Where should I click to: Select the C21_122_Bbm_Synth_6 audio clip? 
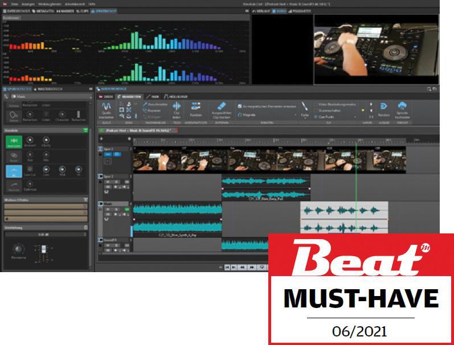pyautogui.click(x=178, y=219)
